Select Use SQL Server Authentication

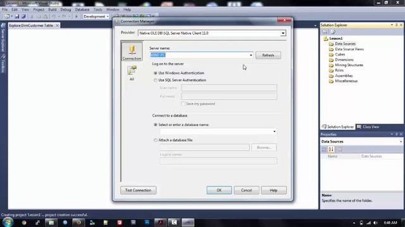tap(156, 80)
